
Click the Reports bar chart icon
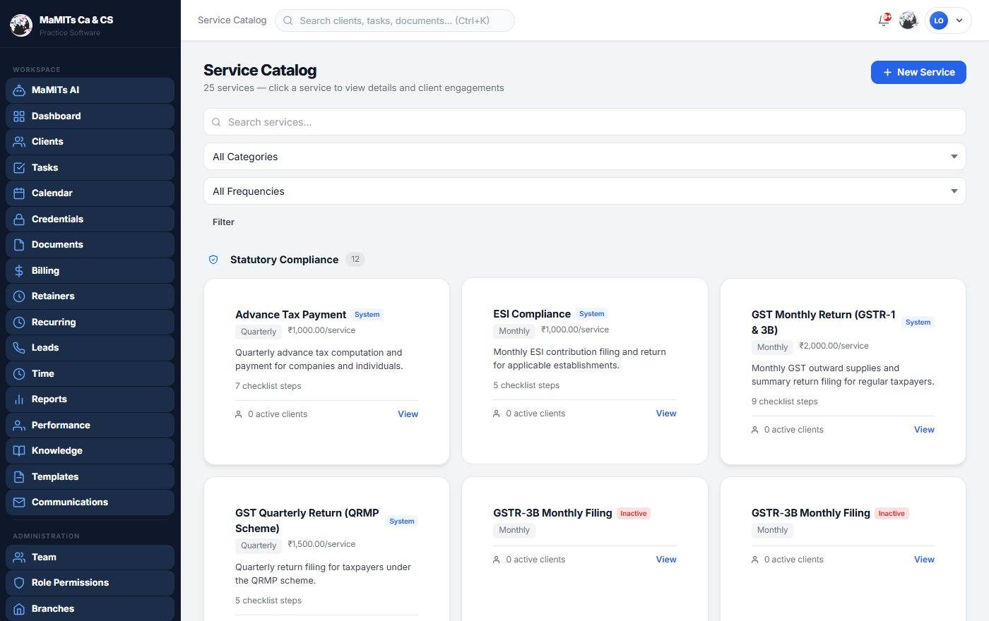[19, 399]
